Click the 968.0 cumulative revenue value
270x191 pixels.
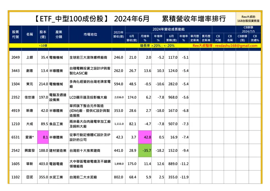click(173, 97)
